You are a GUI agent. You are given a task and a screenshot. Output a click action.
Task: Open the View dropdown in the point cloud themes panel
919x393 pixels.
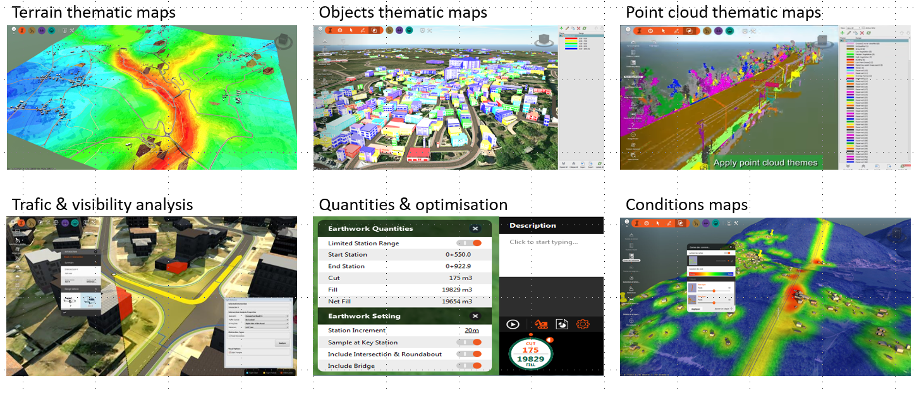point(853,28)
